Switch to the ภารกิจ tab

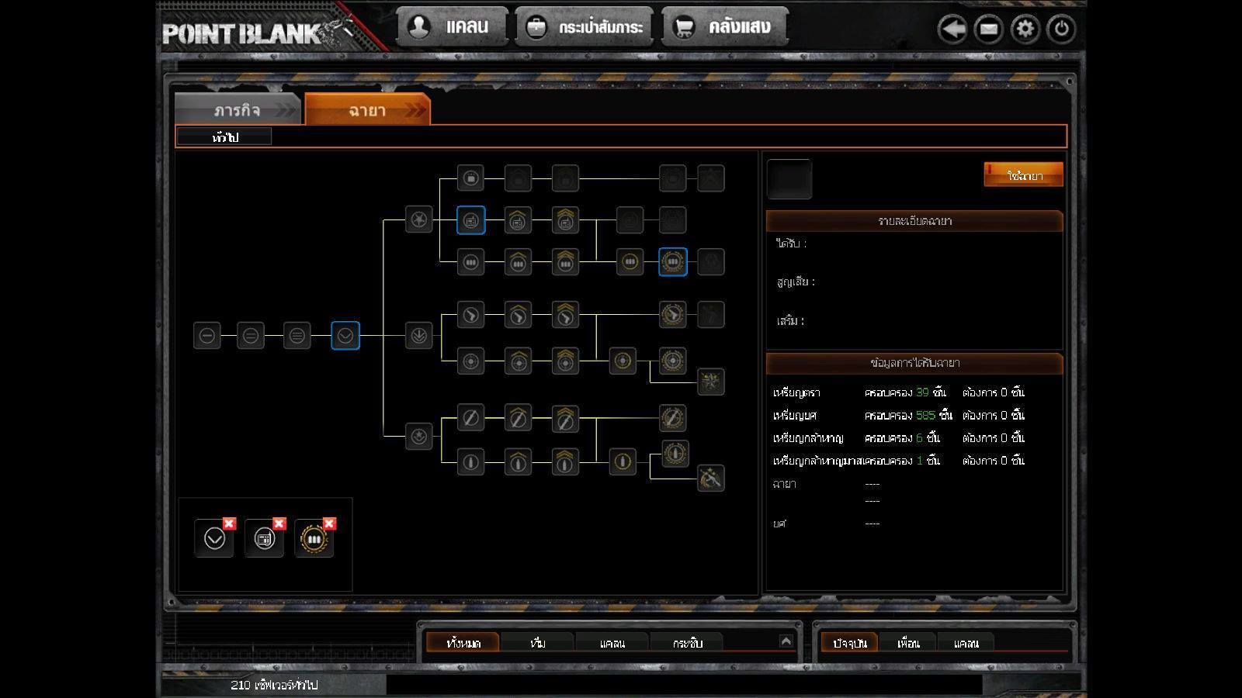click(x=238, y=109)
